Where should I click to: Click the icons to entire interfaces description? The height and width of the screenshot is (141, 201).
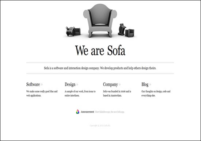(80, 94)
